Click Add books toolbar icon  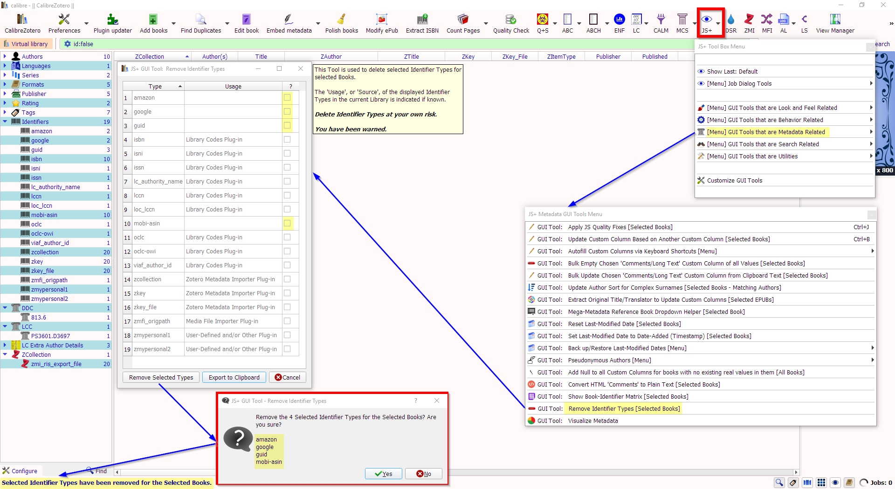153,23
